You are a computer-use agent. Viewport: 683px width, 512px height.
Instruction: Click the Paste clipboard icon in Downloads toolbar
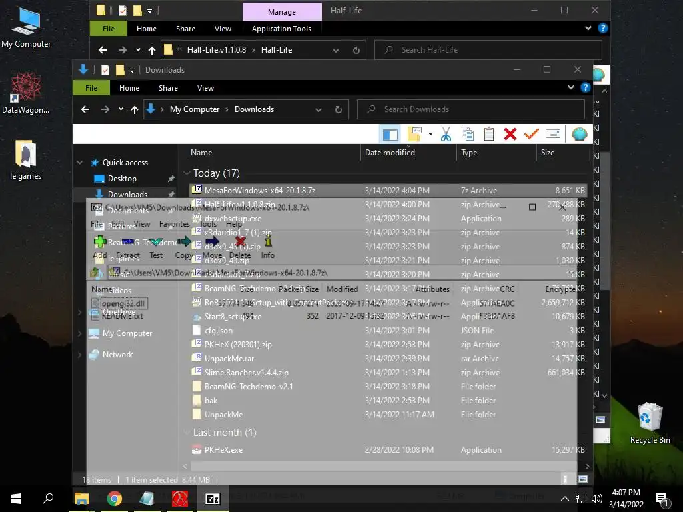tap(489, 134)
